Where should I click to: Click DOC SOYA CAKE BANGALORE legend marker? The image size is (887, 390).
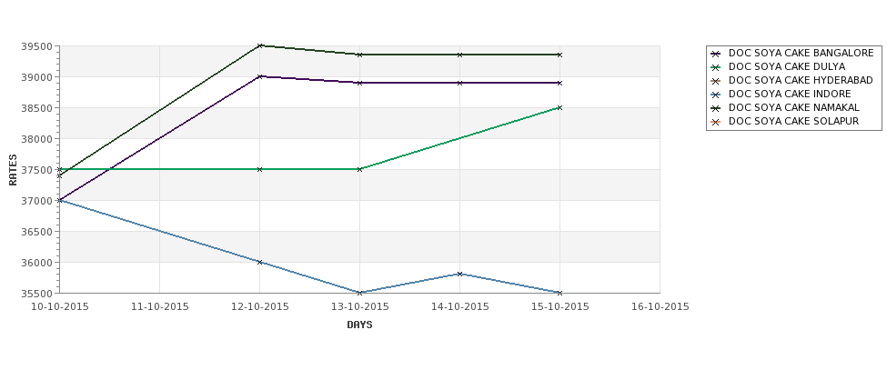716,54
